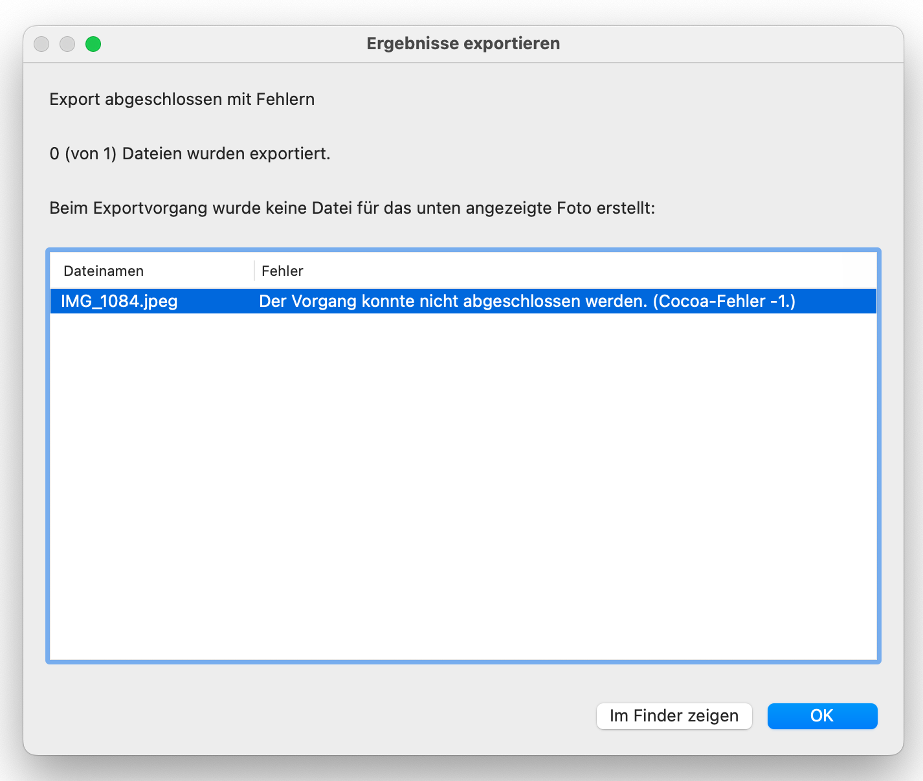
Task: Click the Fehler column header
Action: click(282, 271)
